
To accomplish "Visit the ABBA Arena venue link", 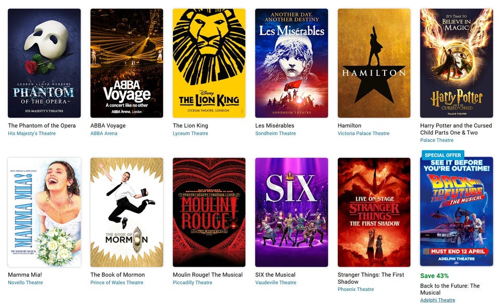I will tap(104, 133).
